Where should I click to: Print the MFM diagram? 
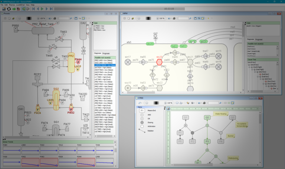(174, 18)
